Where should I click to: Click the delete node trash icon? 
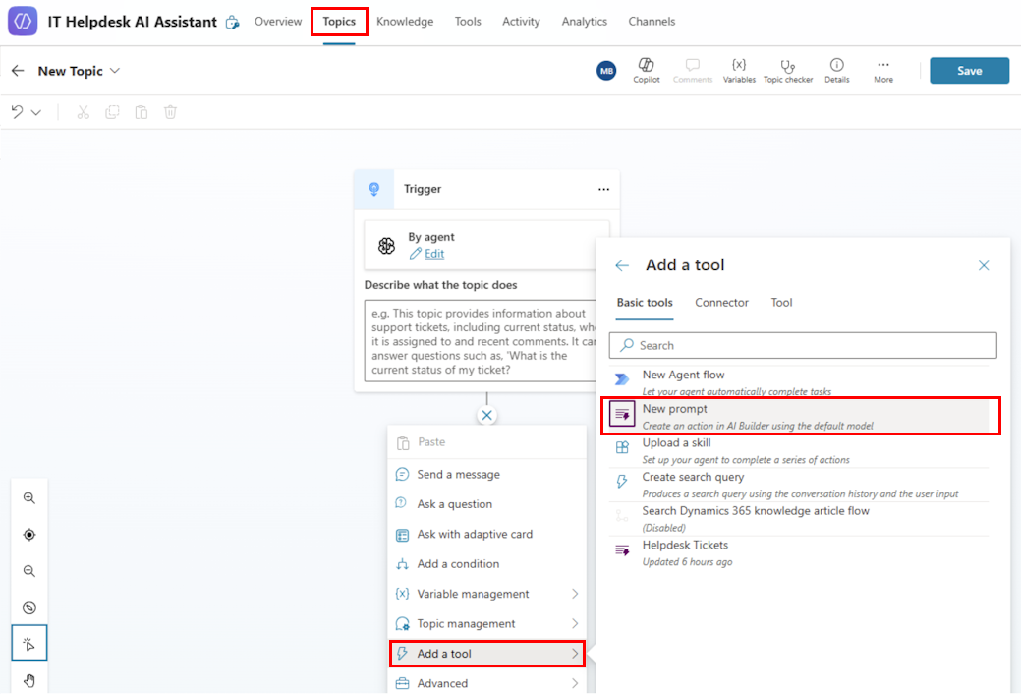click(170, 112)
